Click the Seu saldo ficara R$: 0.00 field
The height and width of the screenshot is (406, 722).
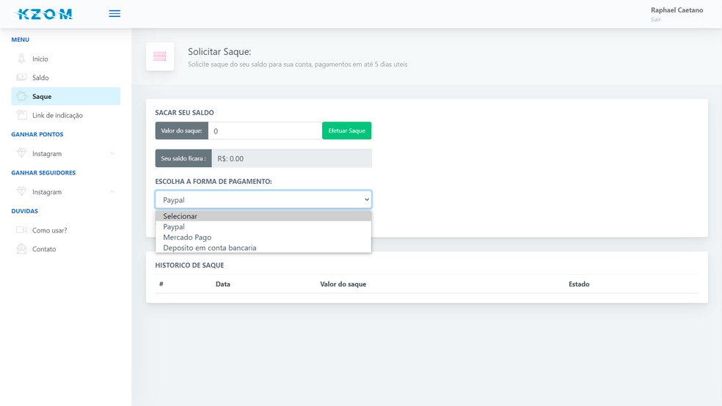click(x=291, y=158)
